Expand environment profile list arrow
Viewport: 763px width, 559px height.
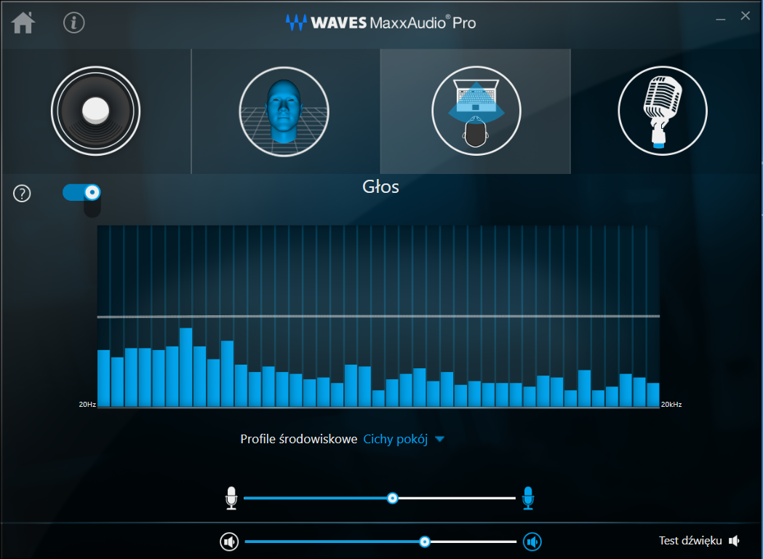pos(439,439)
